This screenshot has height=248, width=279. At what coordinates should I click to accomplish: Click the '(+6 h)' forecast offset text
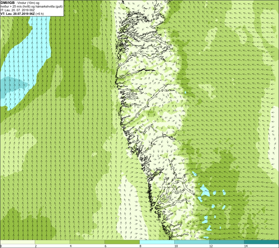coord(40,14)
